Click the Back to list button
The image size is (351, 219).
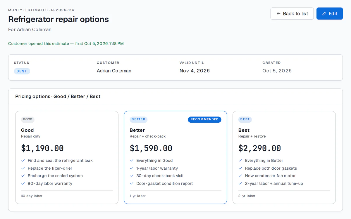pos(292,14)
